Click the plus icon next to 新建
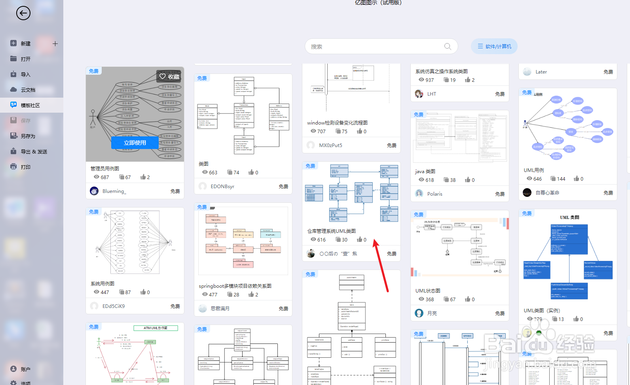630x385 pixels. tap(55, 43)
